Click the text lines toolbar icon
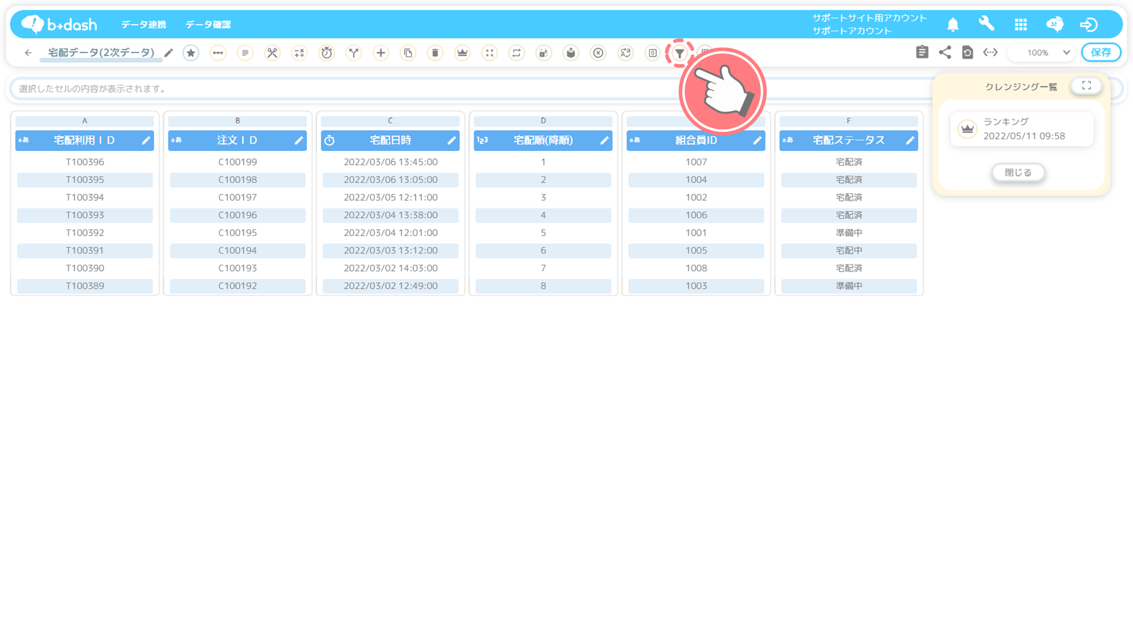1133x637 pixels. (x=245, y=53)
